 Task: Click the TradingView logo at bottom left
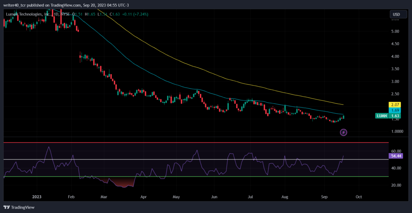tap(19, 207)
